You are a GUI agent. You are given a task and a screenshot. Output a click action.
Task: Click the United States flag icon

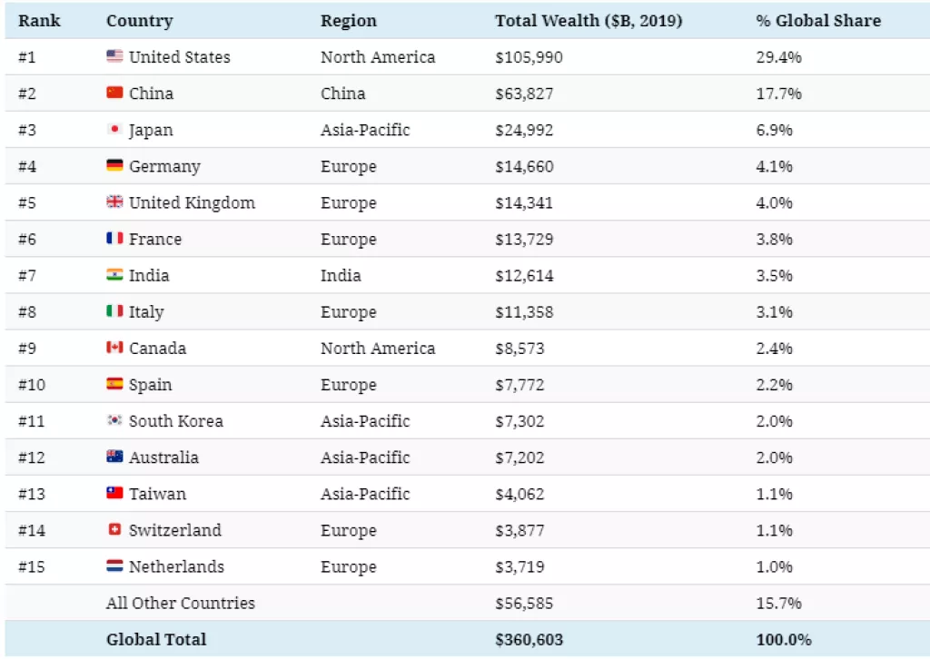114,56
